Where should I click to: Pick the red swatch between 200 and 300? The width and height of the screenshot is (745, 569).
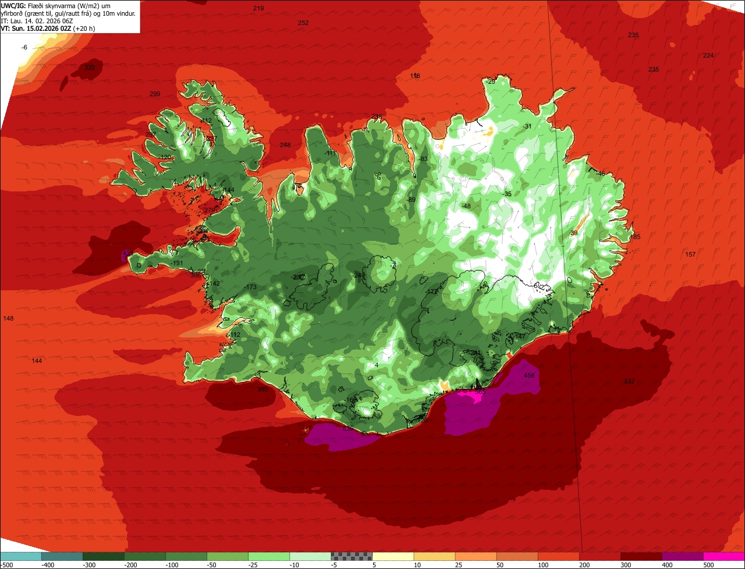599,556
